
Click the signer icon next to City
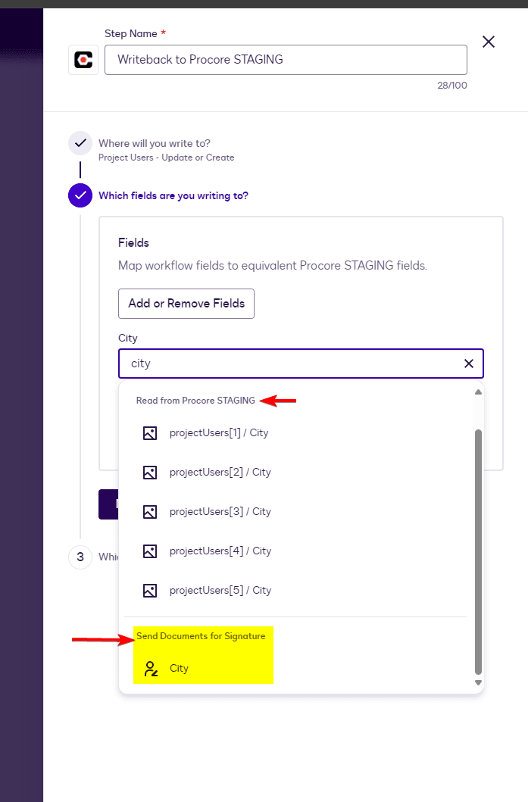tap(150, 669)
